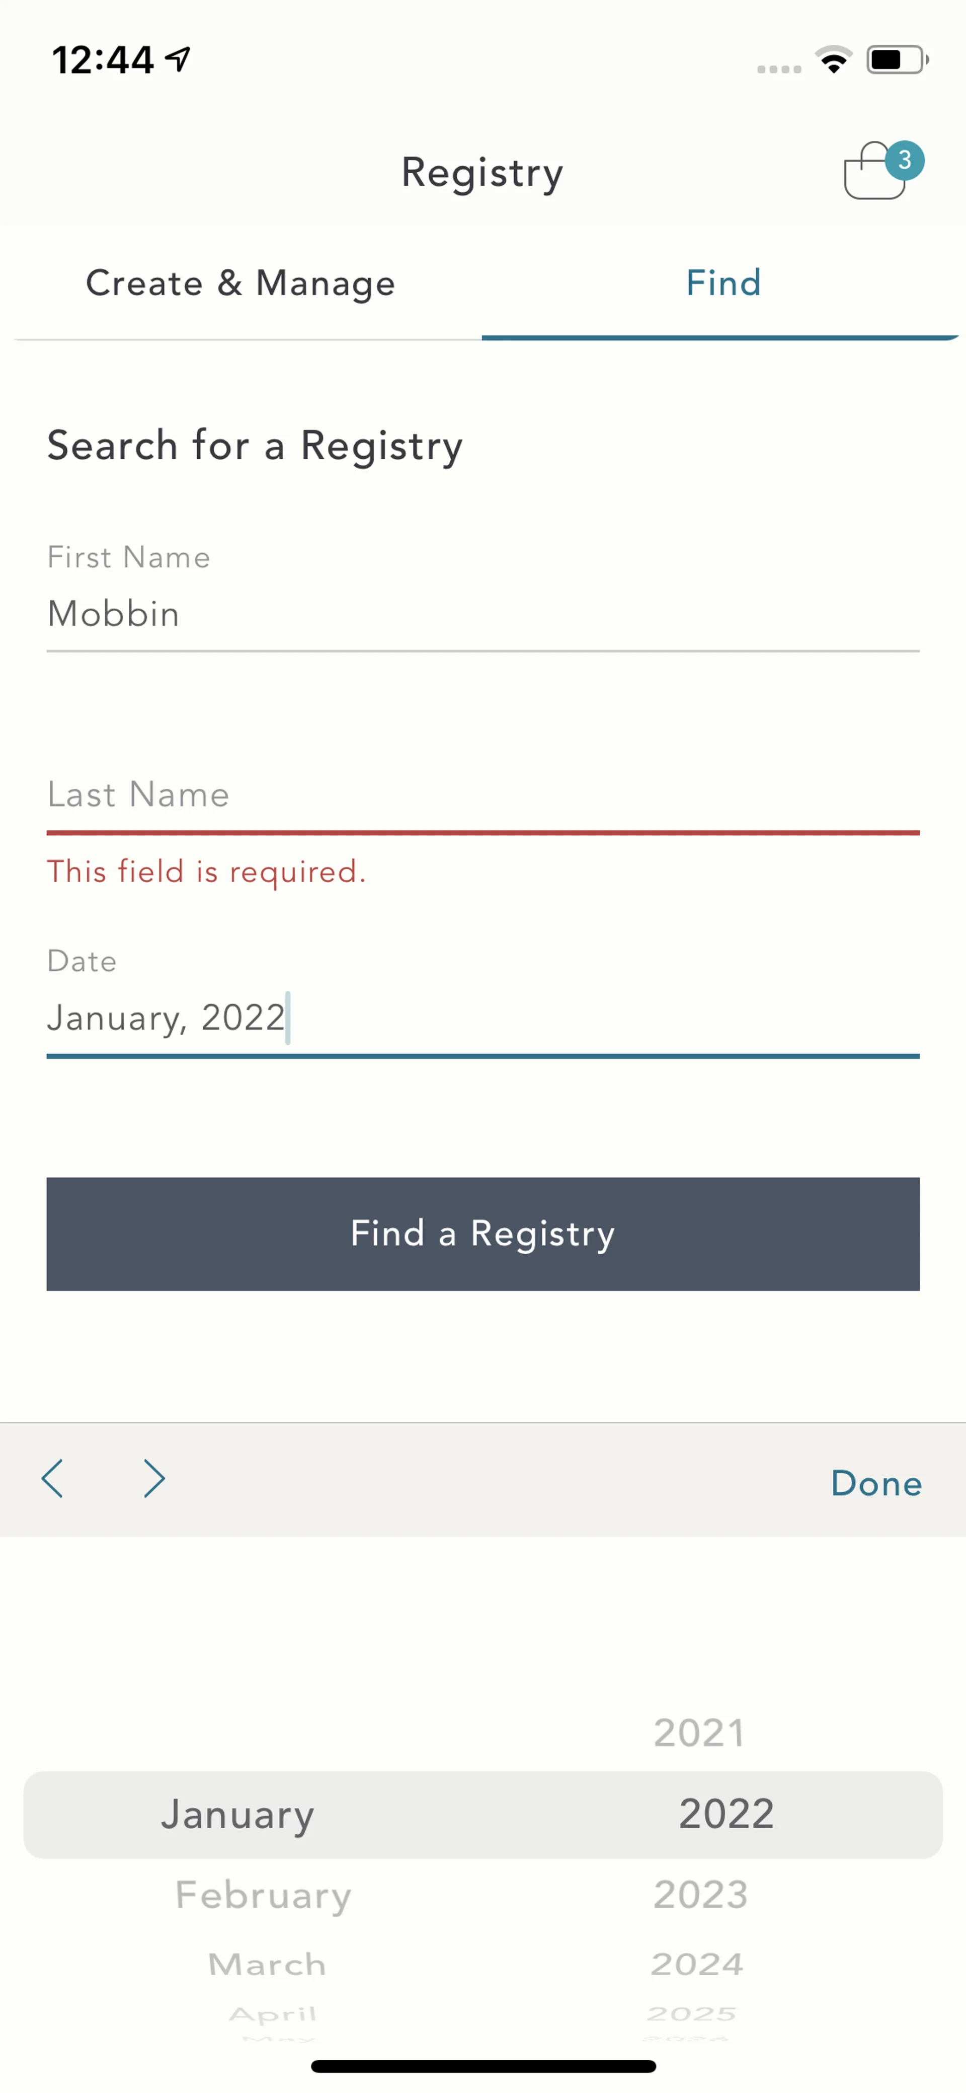Open the shopping bag cart
Screen dimensions: 966x2093
tap(875, 173)
